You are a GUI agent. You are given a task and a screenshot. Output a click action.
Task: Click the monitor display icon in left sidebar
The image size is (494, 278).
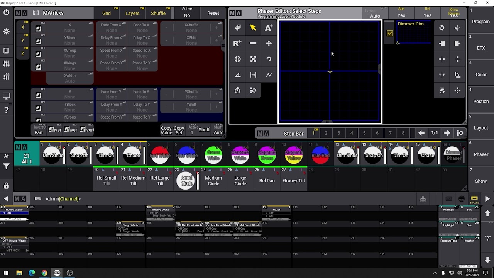(6, 96)
